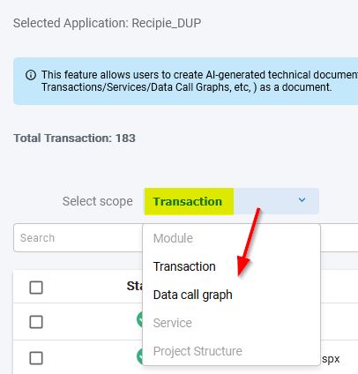
Task: Choose Module from the scope list
Action: point(173,238)
